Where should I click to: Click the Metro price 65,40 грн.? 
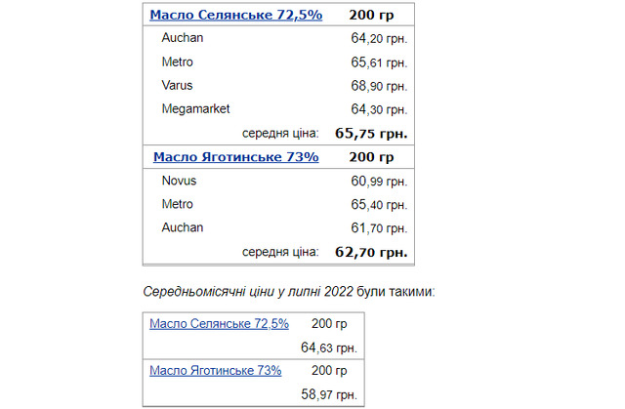(x=379, y=204)
